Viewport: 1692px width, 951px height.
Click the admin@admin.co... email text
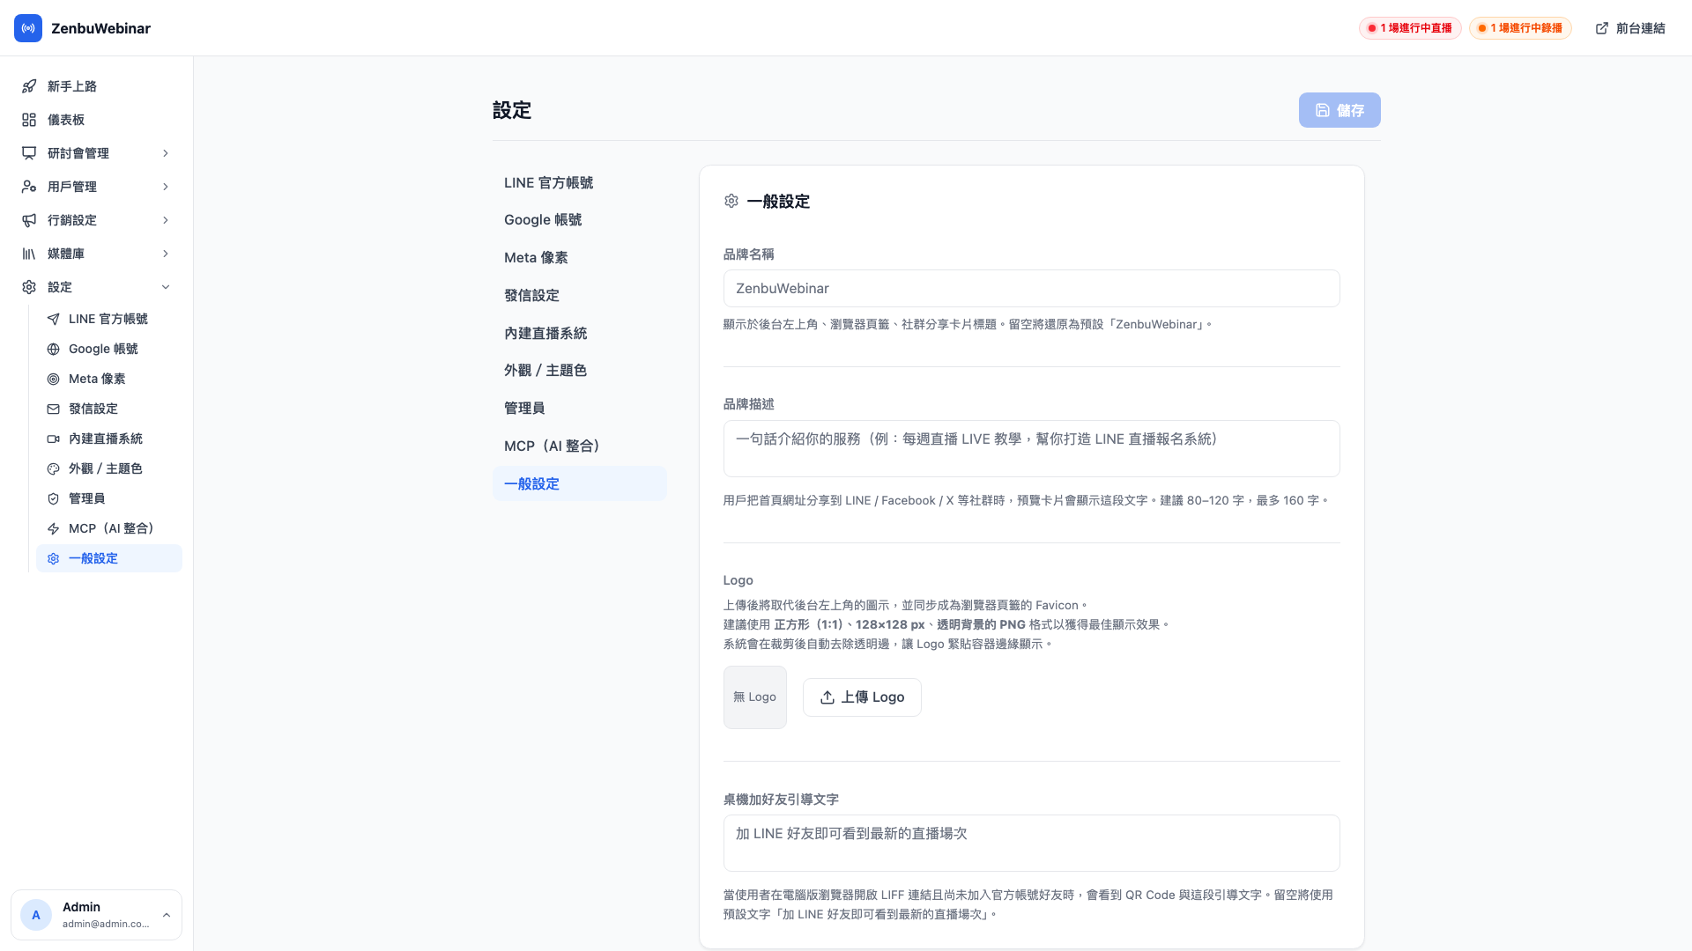(x=106, y=924)
